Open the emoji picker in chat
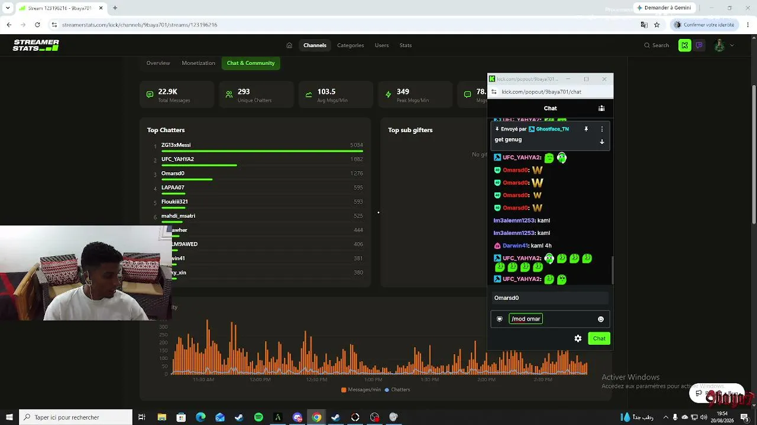This screenshot has width=757, height=425. (x=601, y=319)
